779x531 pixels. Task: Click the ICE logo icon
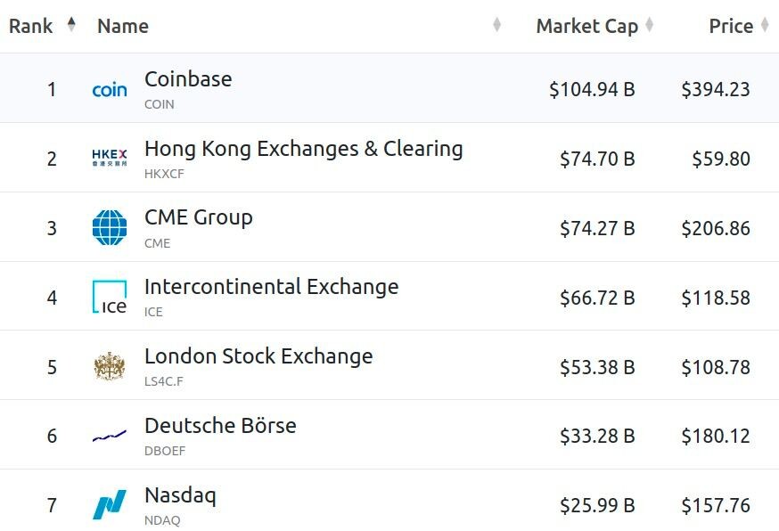pyautogui.click(x=110, y=297)
